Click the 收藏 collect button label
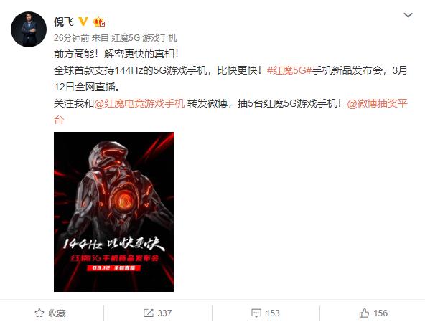 [x=57, y=313]
